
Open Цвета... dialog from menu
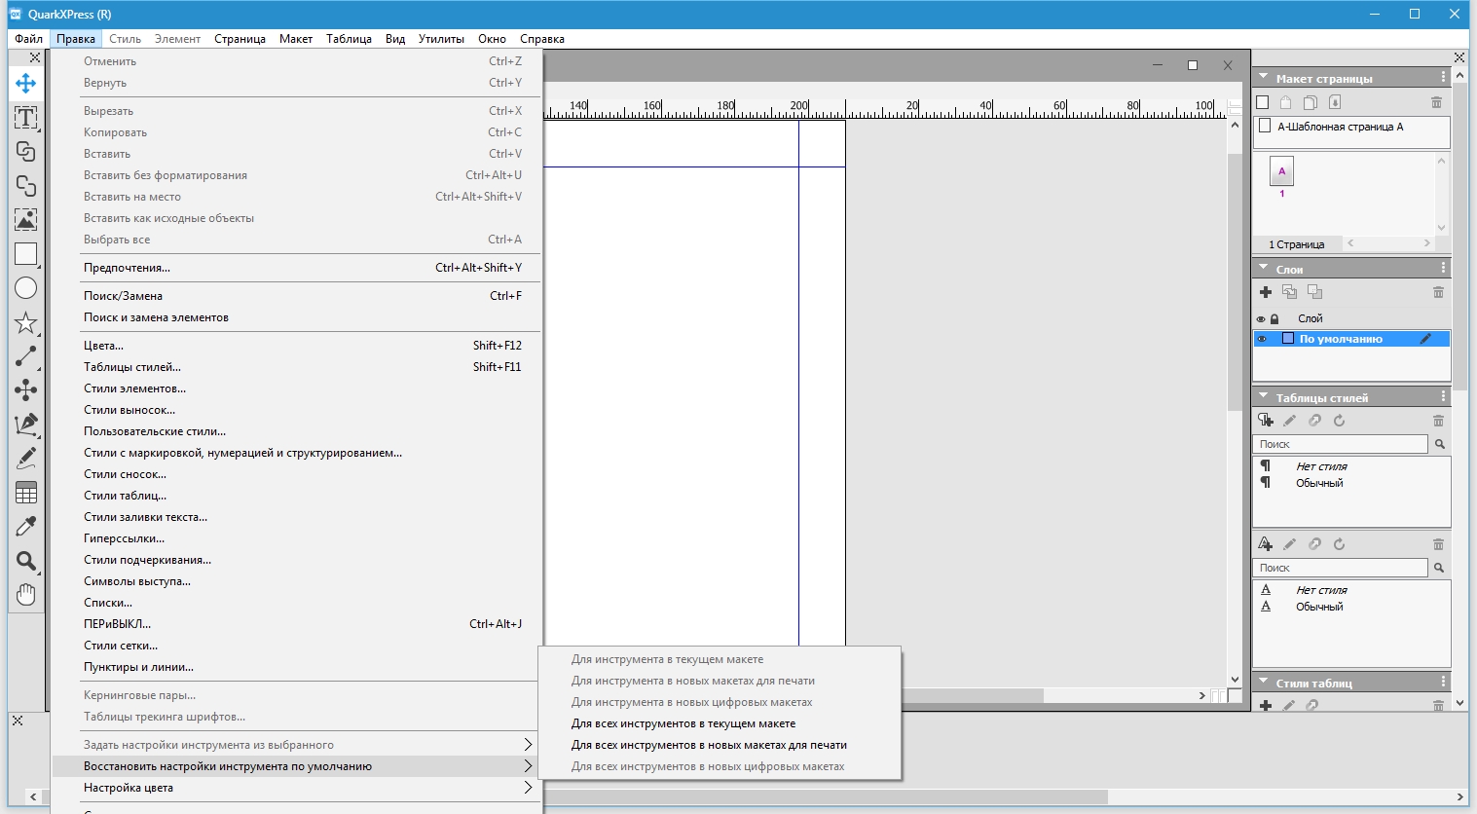point(296,346)
